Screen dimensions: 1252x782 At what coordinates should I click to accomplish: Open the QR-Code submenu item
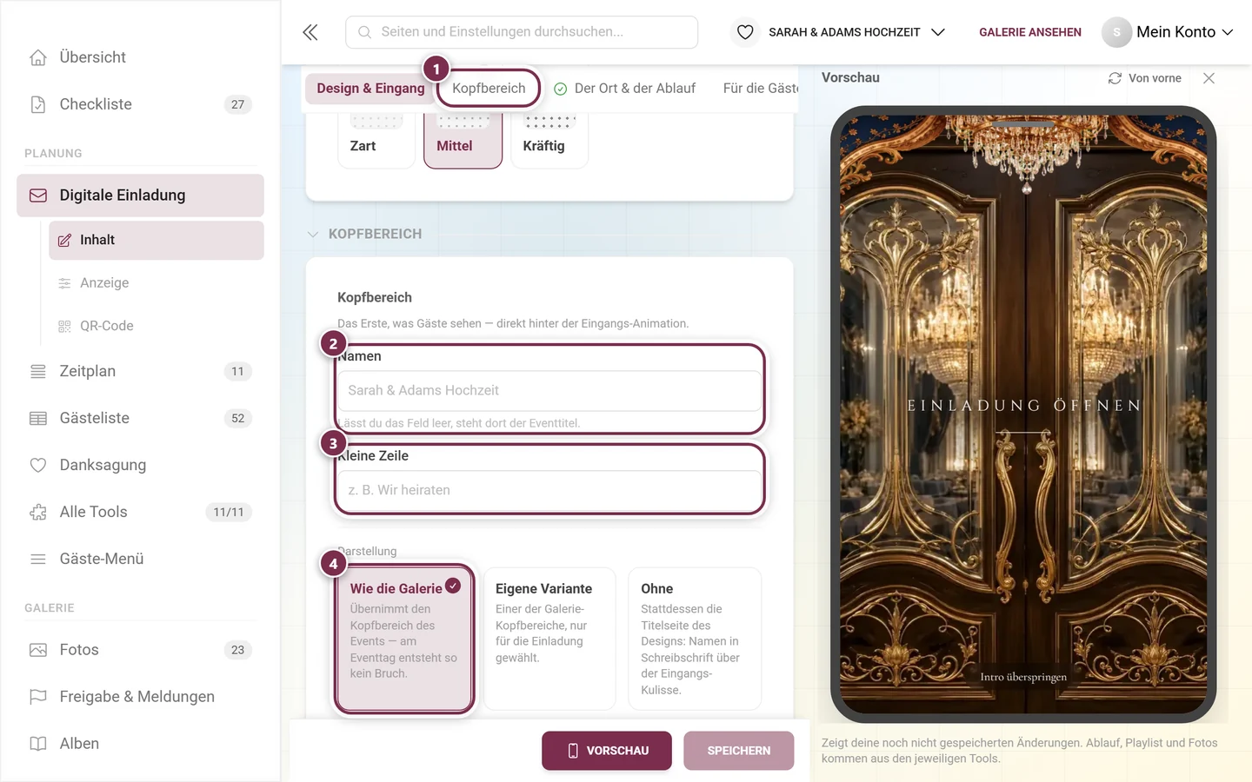[156, 326]
